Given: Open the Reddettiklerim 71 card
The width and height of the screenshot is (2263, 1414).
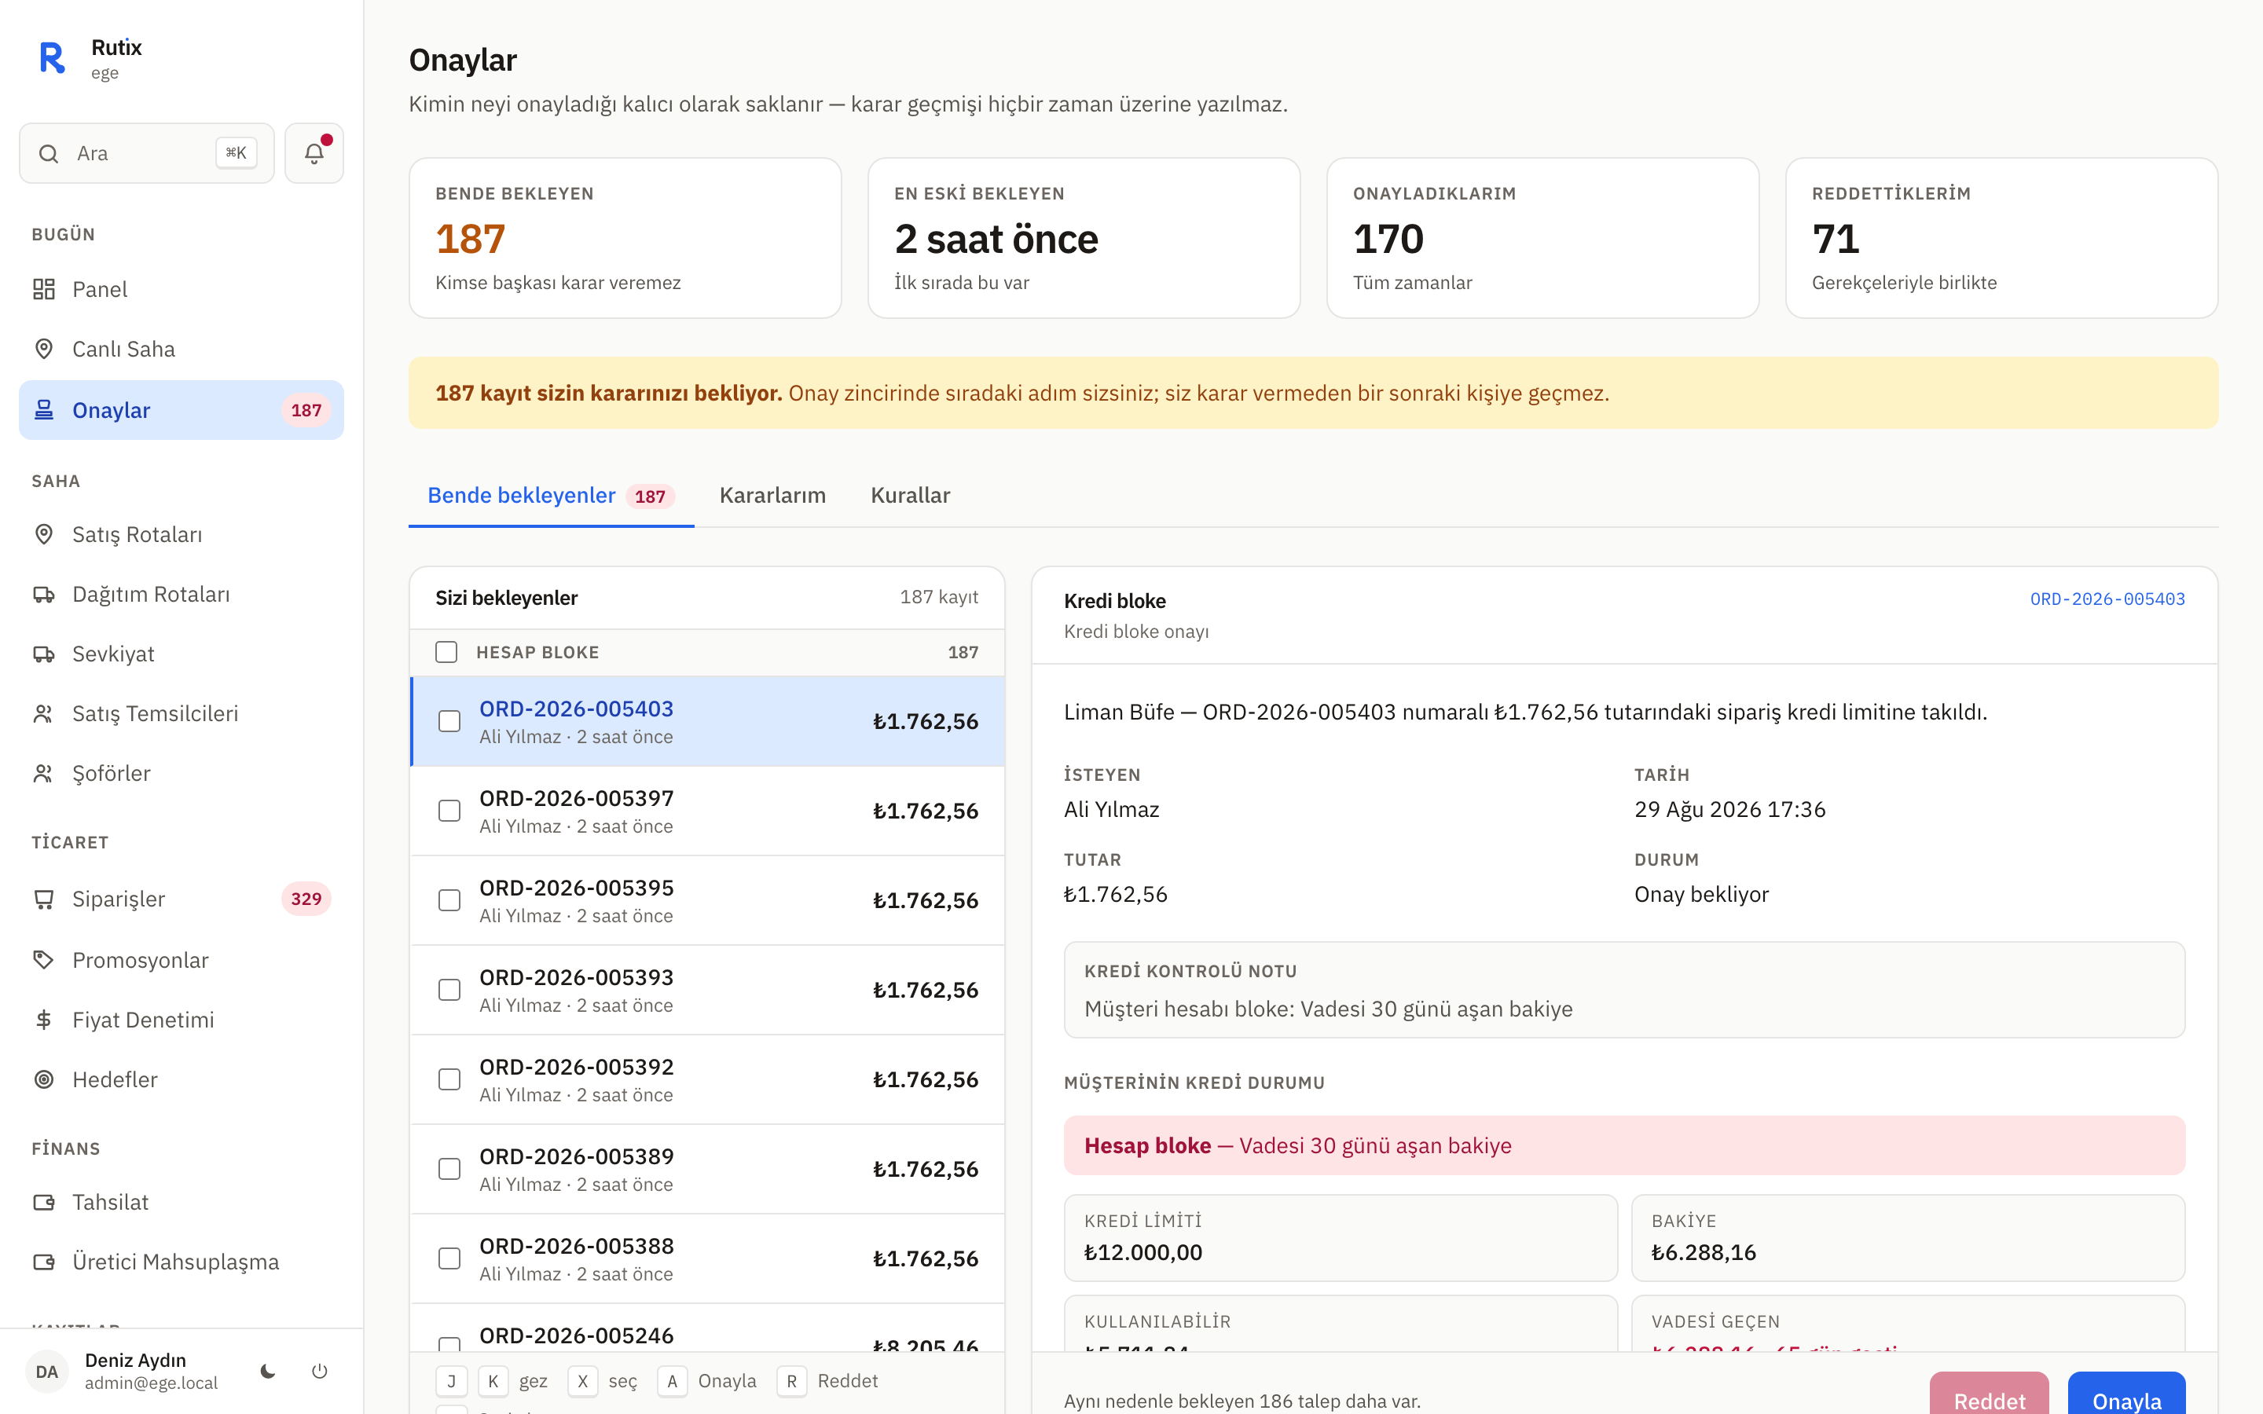Looking at the screenshot, I should (2001, 239).
